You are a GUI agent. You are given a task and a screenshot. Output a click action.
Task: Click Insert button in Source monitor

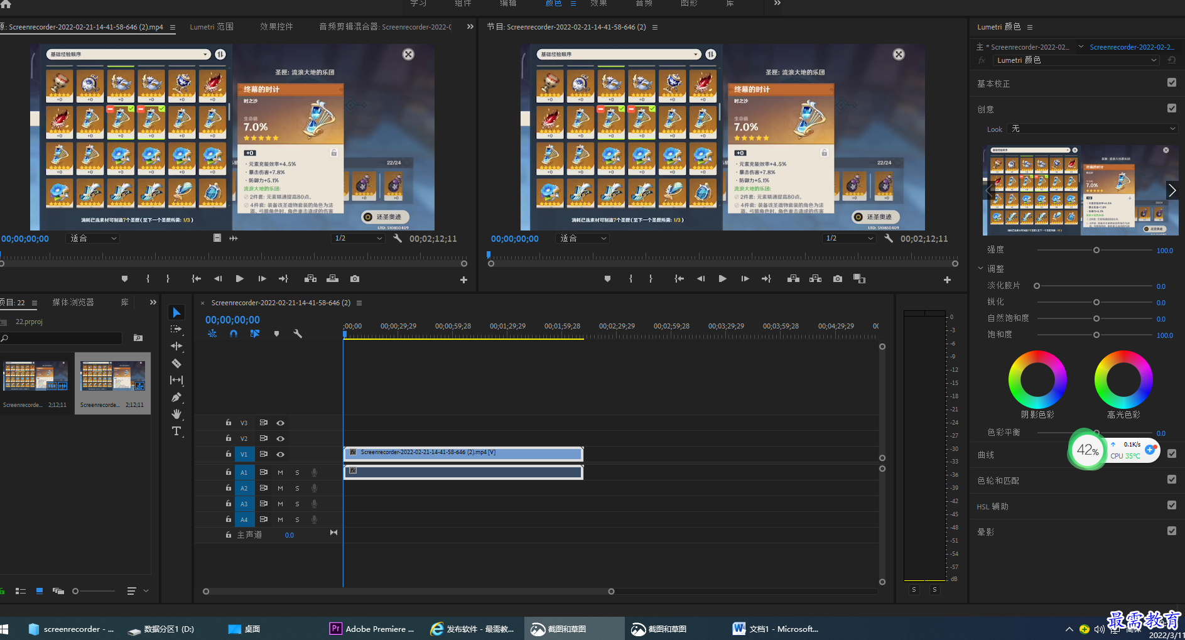click(x=310, y=278)
